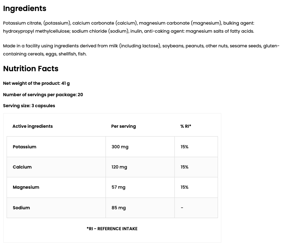Viewport: 281px width, 246px height.
Task: Click the Nutrition Facts heading
Action: [31, 69]
